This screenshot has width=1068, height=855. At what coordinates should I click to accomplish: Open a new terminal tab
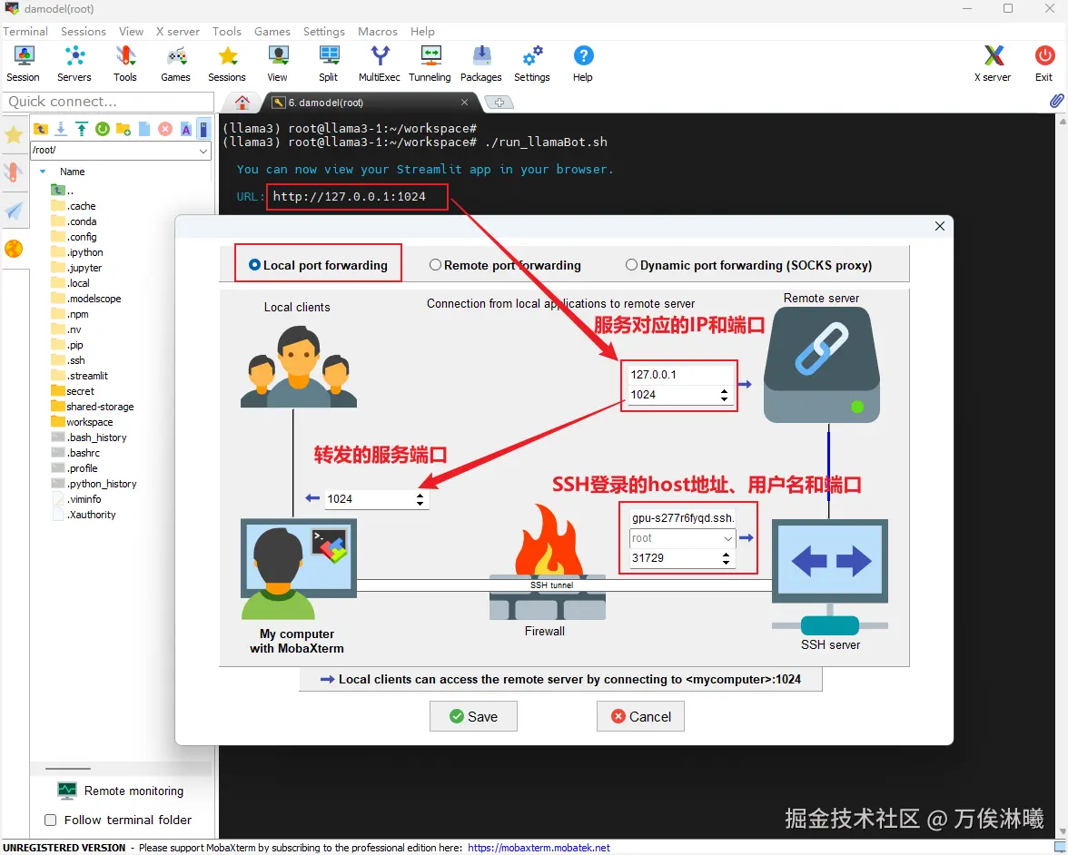tap(499, 102)
